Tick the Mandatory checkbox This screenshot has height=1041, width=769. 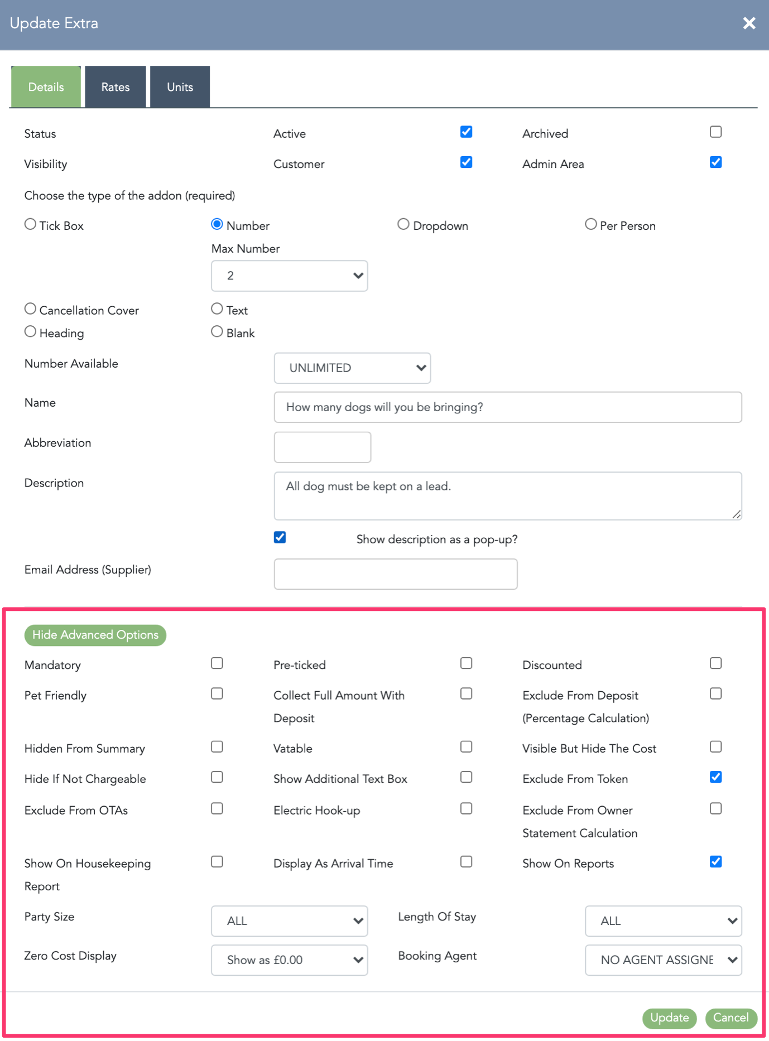[217, 663]
